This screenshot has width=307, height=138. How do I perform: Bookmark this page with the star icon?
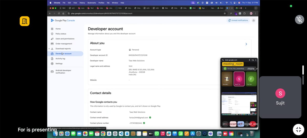[x=225, y=13]
